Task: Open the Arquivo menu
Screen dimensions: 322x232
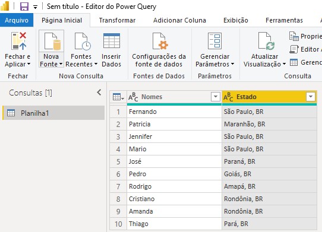Action: [17, 20]
